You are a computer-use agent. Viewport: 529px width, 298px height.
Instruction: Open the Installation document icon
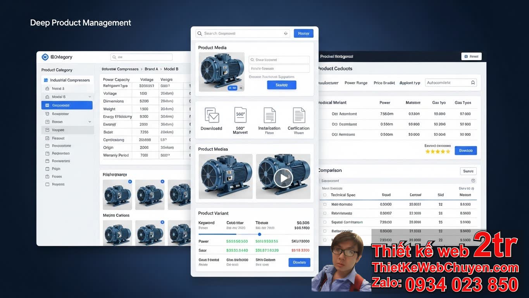click(269, 115)
